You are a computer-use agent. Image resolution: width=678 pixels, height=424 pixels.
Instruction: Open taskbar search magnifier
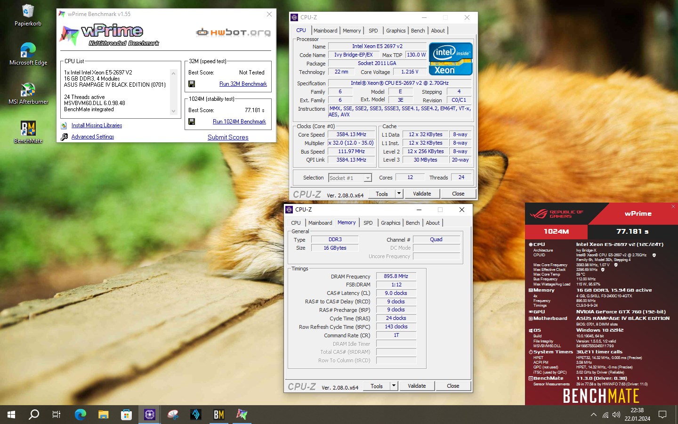[34, 415]
